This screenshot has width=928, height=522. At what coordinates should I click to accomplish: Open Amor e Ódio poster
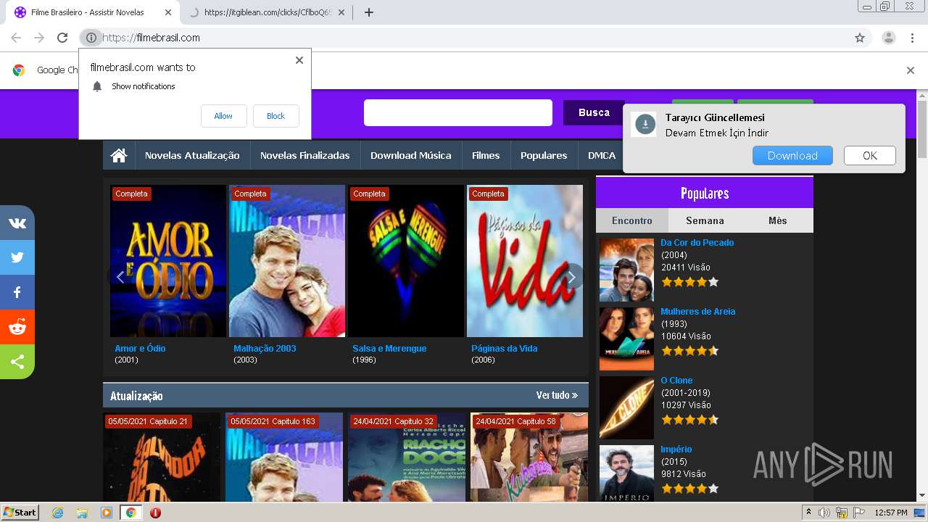168,261
